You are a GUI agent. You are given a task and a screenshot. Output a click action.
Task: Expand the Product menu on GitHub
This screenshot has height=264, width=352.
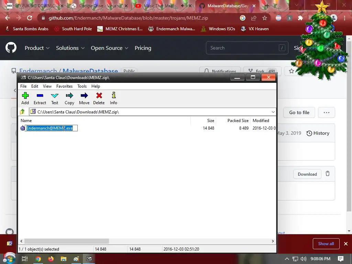pos(37,48)
